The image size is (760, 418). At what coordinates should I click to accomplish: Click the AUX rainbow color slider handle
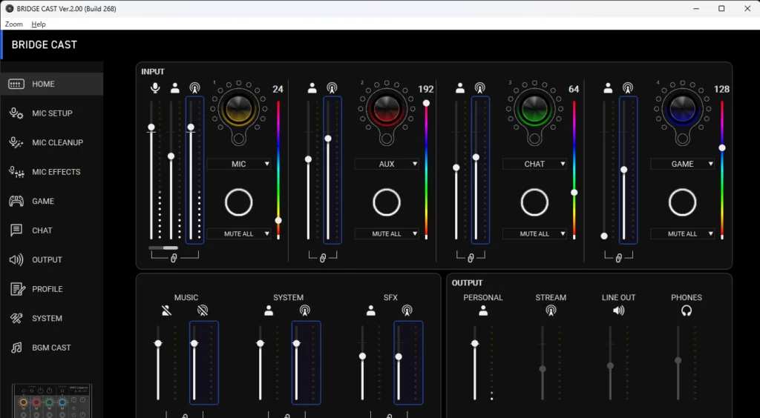[426, 103]
